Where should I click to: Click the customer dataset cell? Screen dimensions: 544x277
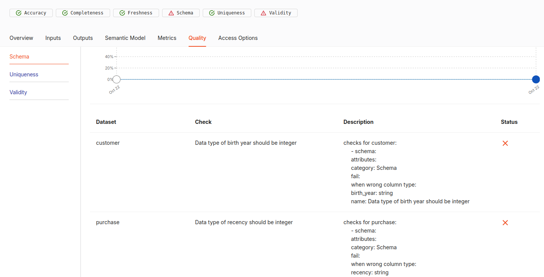[108, 143]
